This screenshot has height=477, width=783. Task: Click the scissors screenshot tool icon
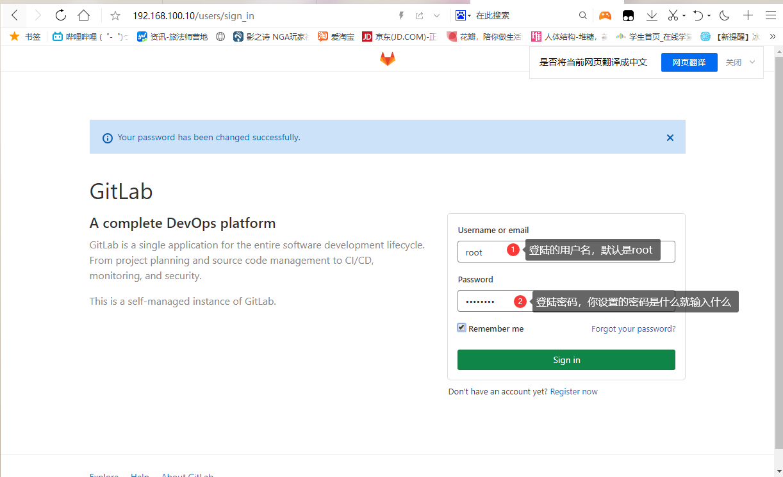[673, 15]
